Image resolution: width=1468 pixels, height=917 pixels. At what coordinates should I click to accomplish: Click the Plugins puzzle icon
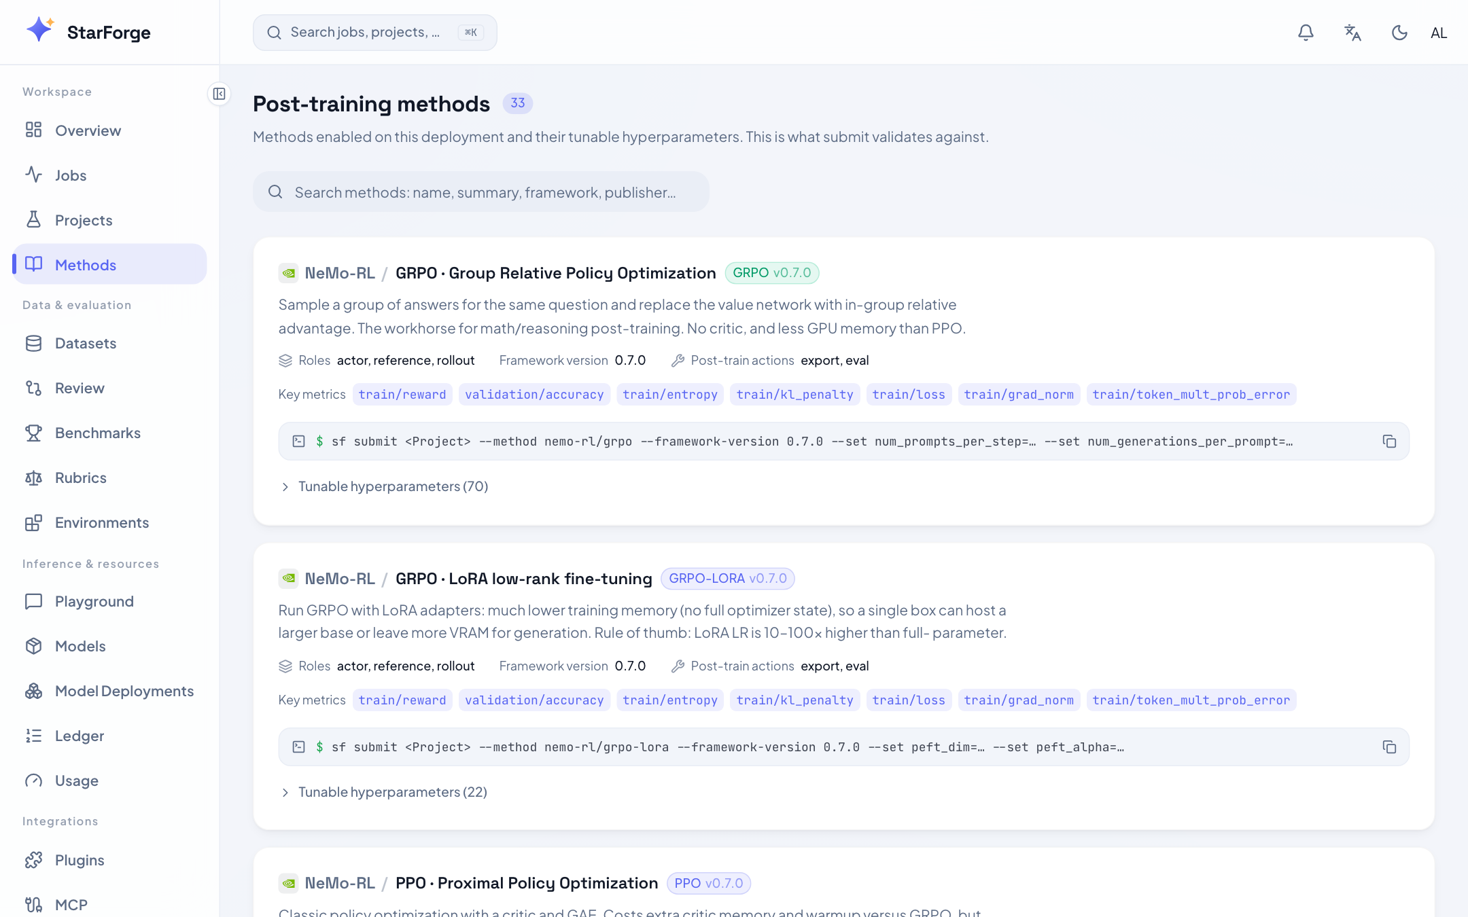[x=33, y=860]
